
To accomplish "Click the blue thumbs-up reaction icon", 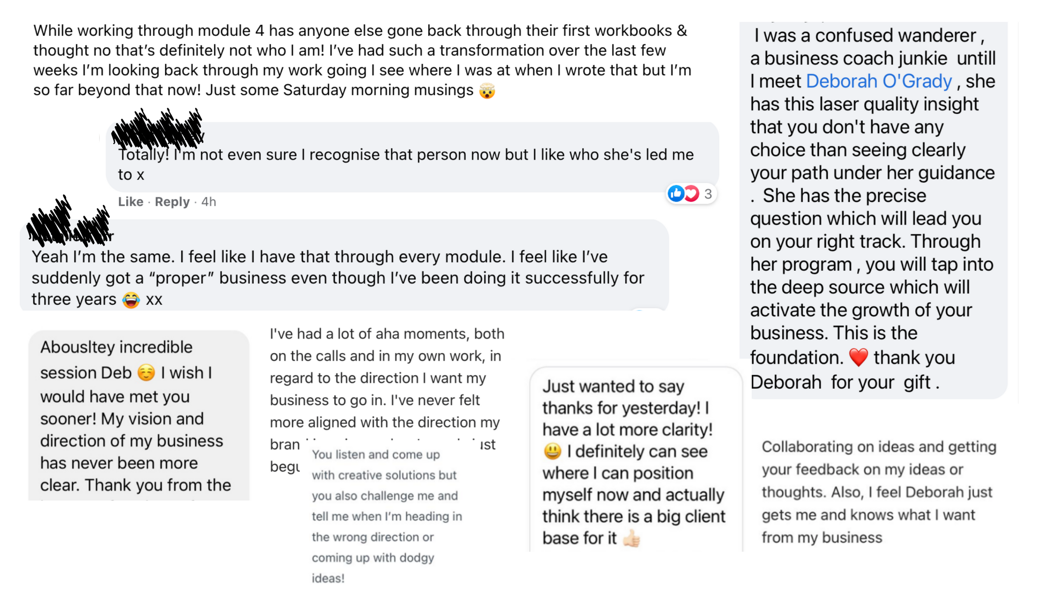I will (676, 193).
